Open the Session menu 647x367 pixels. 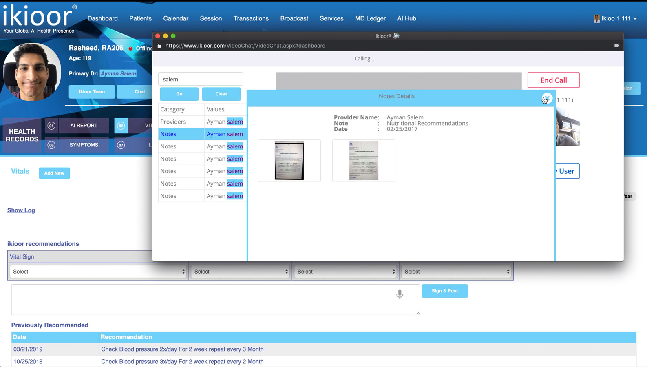(x=211, y=18)
